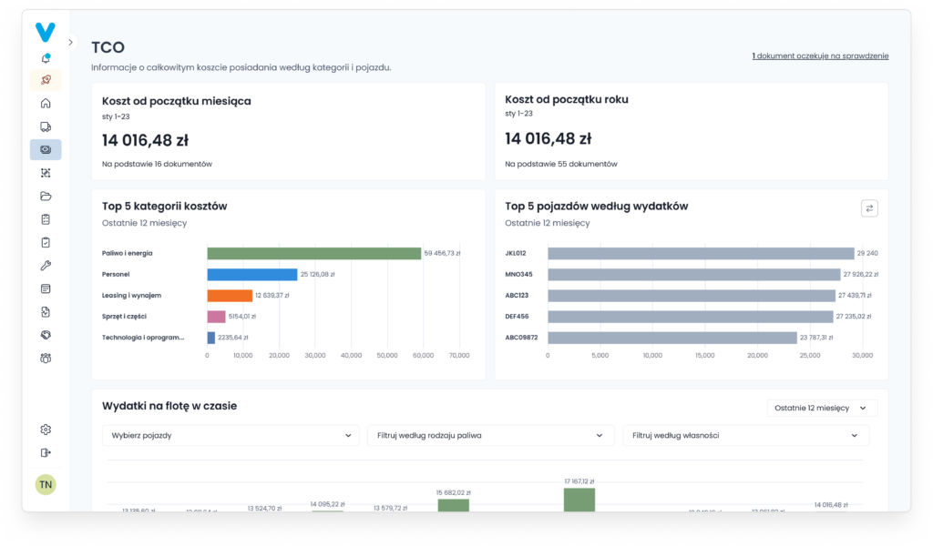Click the green Paliwo i energia bar
This screenshot has height=546, width=933.
pyautogui.click(x=314, y=254)
